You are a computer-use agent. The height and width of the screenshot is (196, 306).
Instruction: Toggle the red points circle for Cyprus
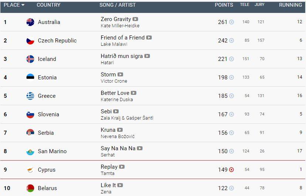point(231,170)
